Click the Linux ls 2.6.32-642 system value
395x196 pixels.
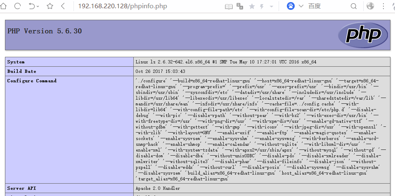tap(226, 62)
